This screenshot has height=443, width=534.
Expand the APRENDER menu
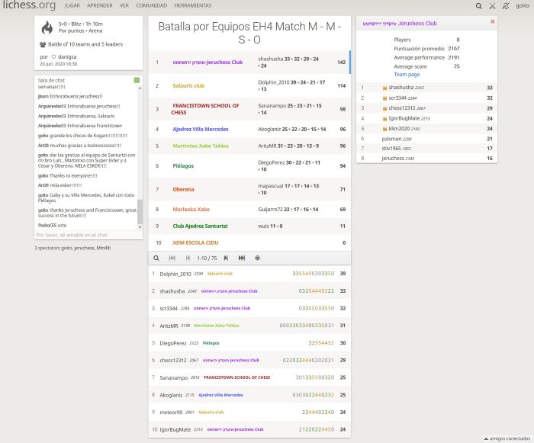[99, 5]
